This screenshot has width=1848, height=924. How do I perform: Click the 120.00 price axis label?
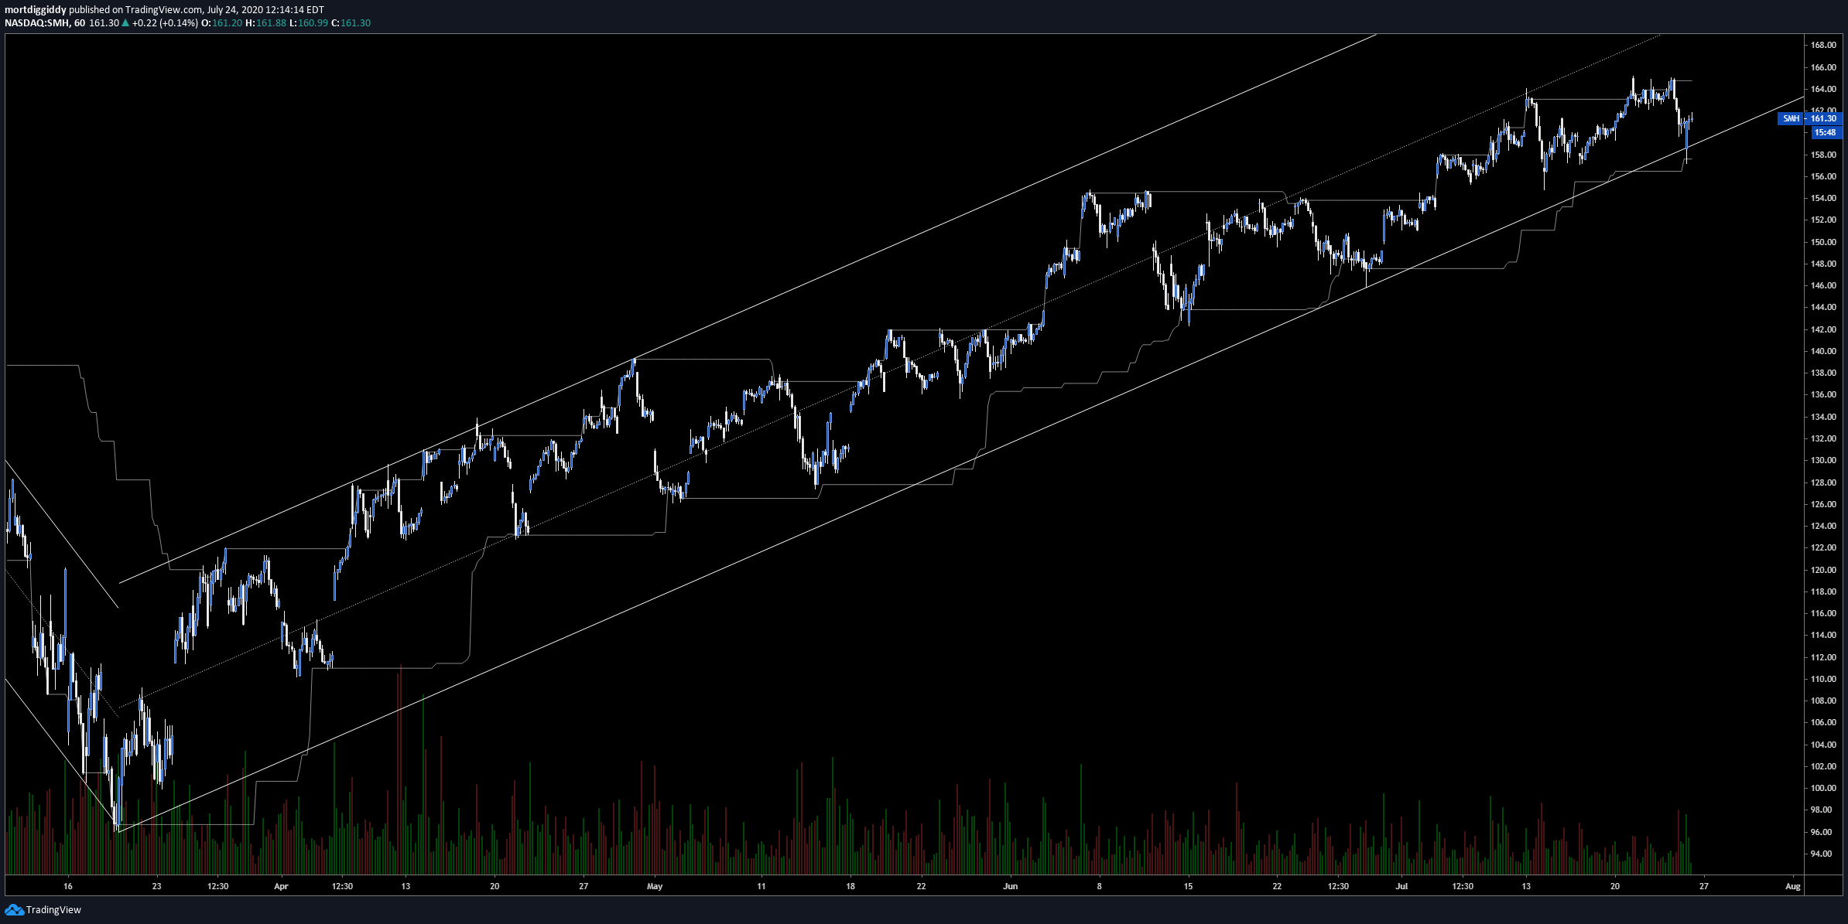1822,570
